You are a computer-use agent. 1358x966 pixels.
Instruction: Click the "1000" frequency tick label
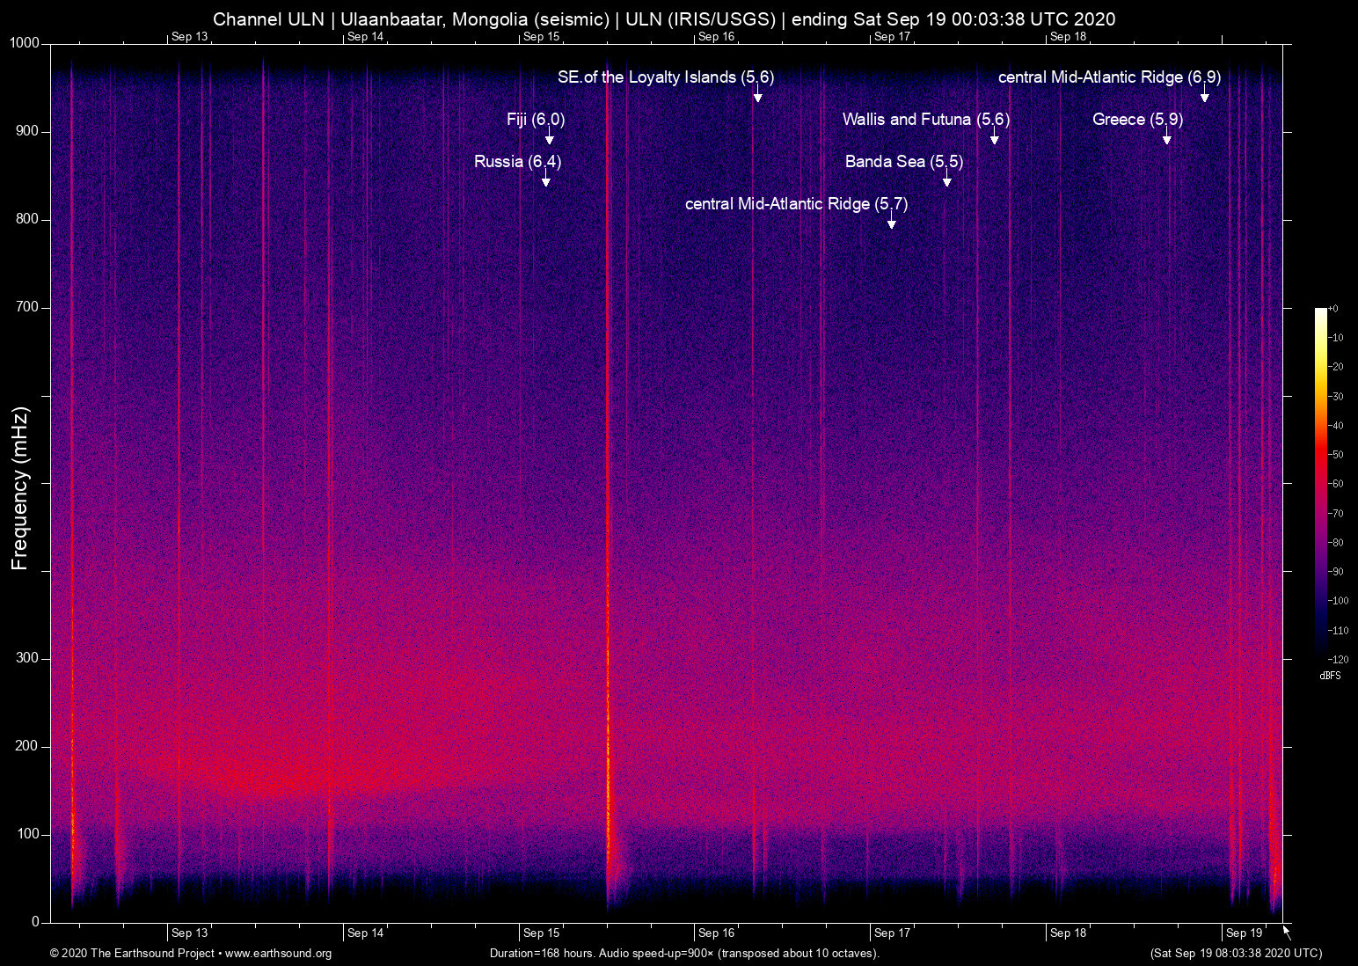click(23, 41)
